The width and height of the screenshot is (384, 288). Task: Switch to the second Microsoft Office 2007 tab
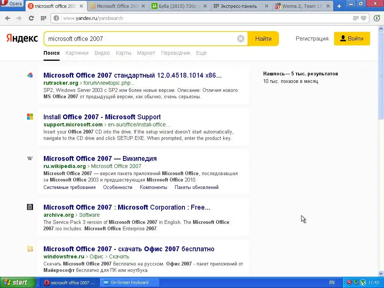click(117, 6)
